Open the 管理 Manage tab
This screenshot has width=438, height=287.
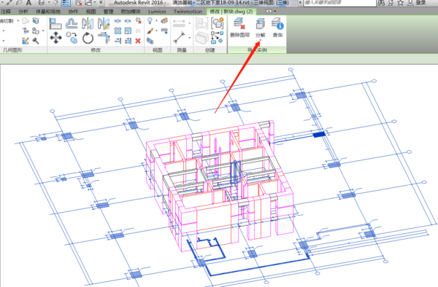click(x=108, y=12)
